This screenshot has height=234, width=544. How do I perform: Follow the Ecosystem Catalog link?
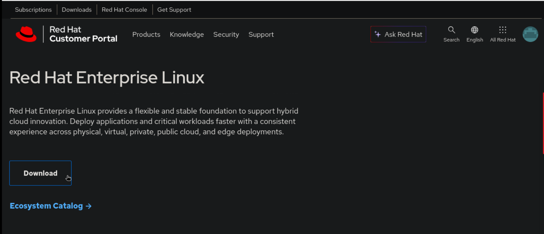point(51,206)
